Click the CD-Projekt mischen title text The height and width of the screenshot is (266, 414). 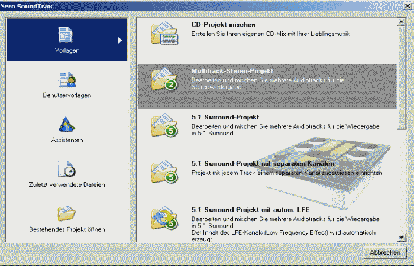[x=224, y=25]
